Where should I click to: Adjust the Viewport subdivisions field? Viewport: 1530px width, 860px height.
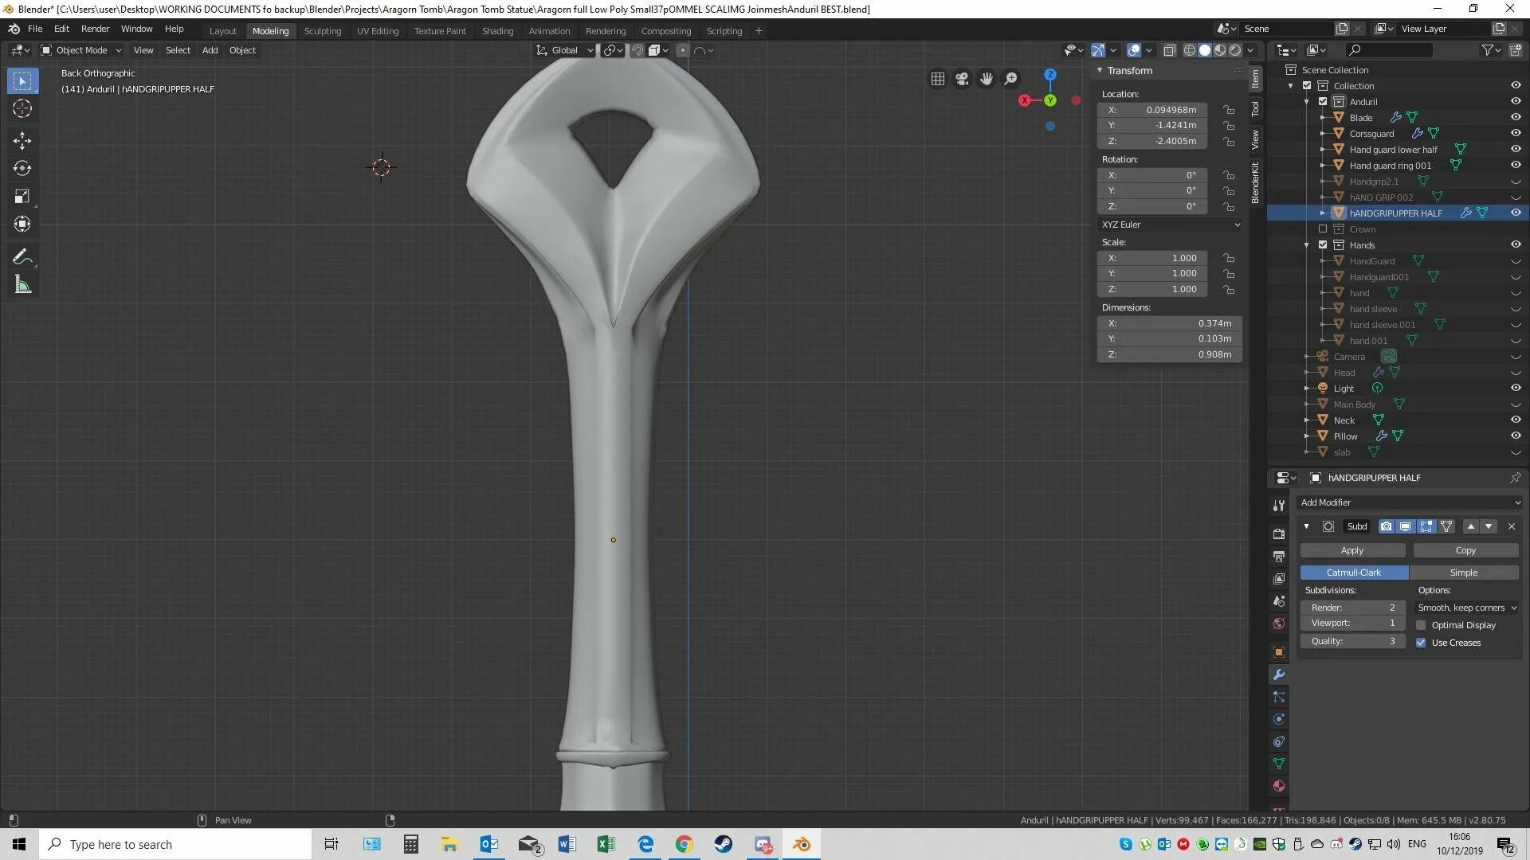point(1351,623)
